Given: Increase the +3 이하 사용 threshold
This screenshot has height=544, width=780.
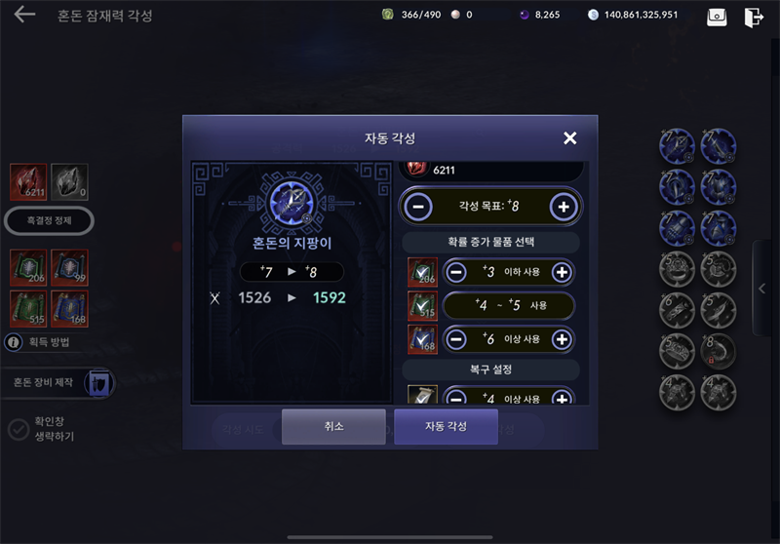Looking at the screenshot, I should click(x=562, y=272).
